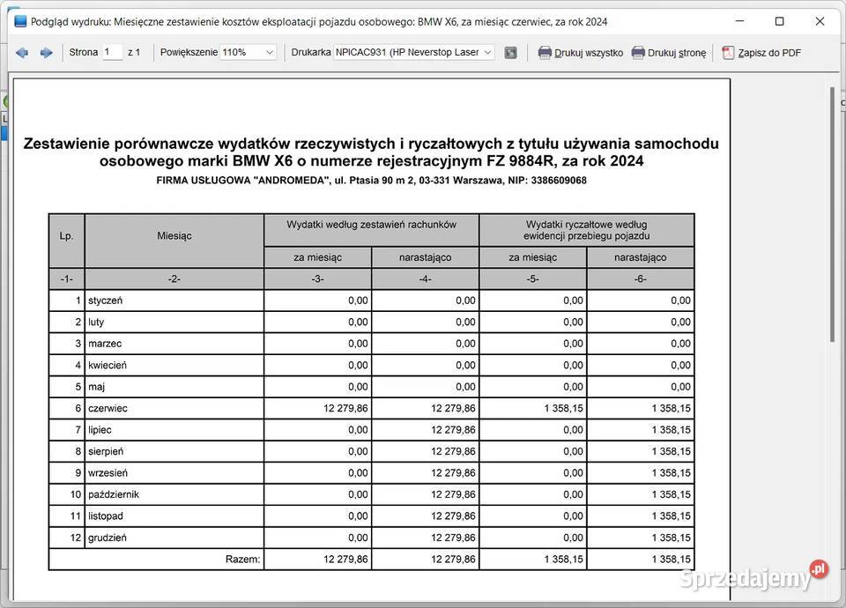Click the Drukuj stronę button

pos(671,52)
